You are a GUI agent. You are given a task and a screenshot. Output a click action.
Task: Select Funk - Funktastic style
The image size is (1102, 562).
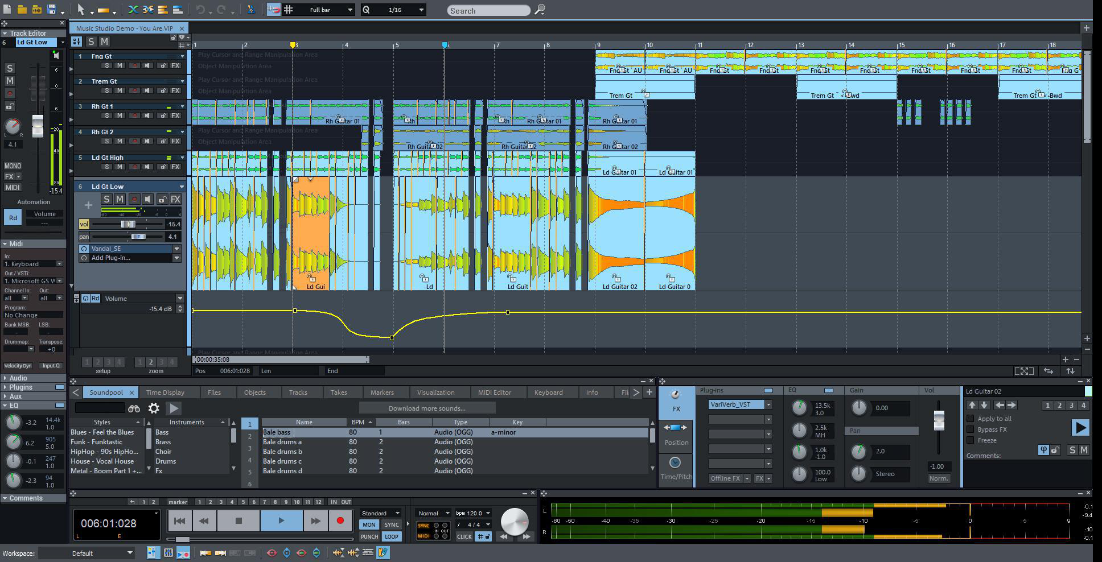96,442
